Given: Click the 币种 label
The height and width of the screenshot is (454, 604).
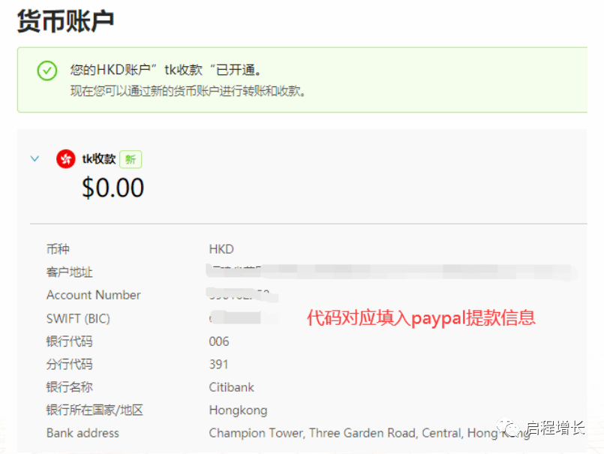Looking at the screenshot, I should [x=58, y=249].
